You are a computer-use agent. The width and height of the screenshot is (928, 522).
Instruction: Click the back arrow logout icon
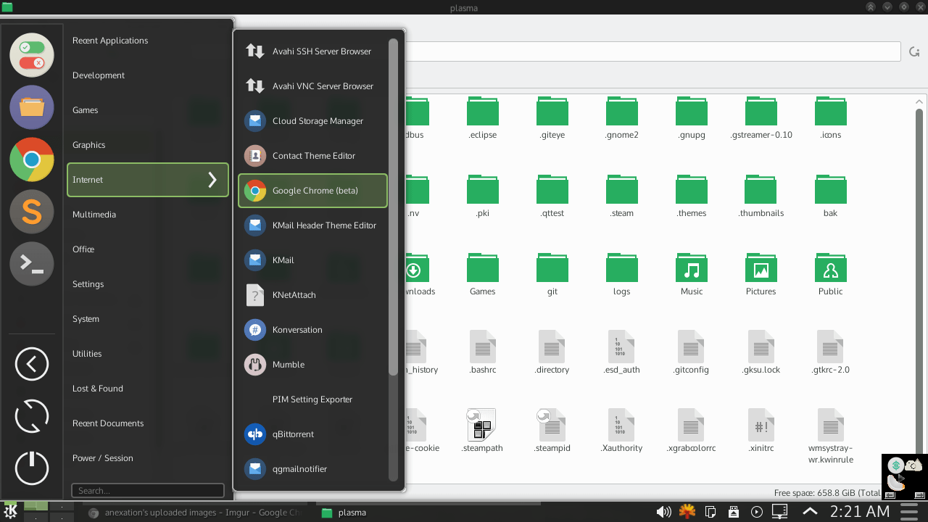pyautogui.click(x=32, y=364)
